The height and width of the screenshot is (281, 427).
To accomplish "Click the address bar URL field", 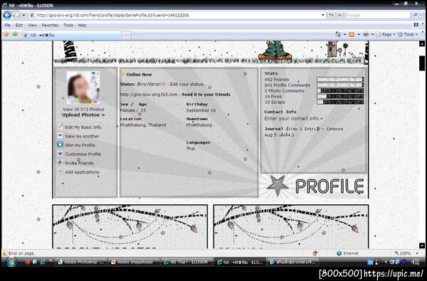I will tap(174, 15).
